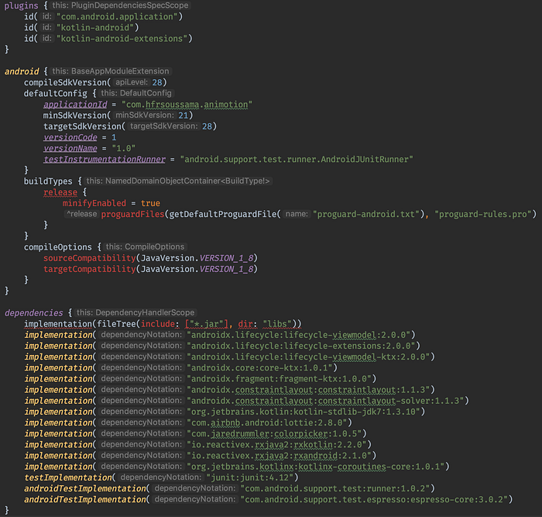Click the "this: CompileOptions" inlay hint
This screenshot has width=542, height=517.
click(145, 246)
